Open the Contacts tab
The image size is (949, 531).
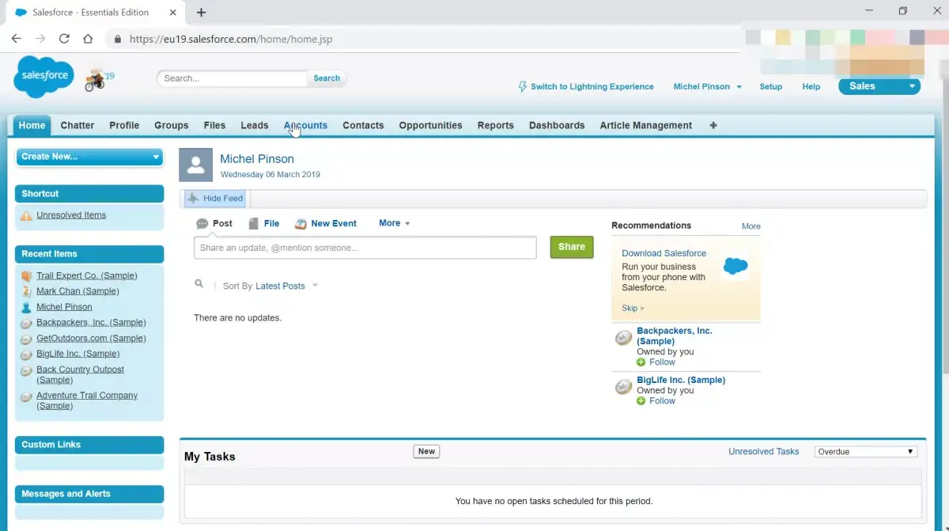pos(363,125)
